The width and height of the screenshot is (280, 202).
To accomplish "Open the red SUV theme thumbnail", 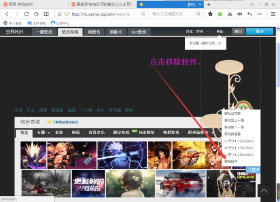I will (x=181, y=183).
